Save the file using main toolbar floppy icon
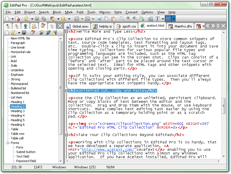This screenshot has width=231, height=174. pos(37,19)
